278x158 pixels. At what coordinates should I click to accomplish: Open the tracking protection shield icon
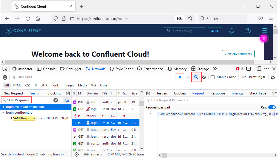(56, 19)
